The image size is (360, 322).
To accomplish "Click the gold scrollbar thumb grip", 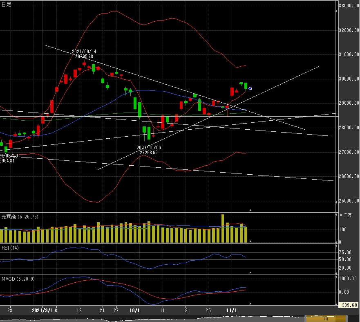I will (326, 319).
